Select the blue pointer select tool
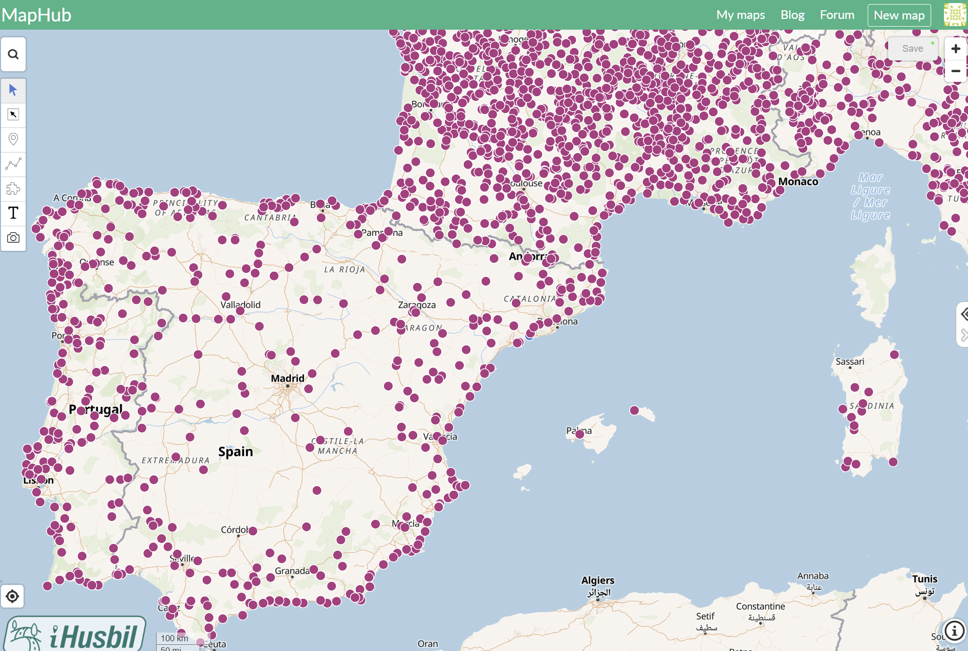The image size is (968, 651). (13, 91)
